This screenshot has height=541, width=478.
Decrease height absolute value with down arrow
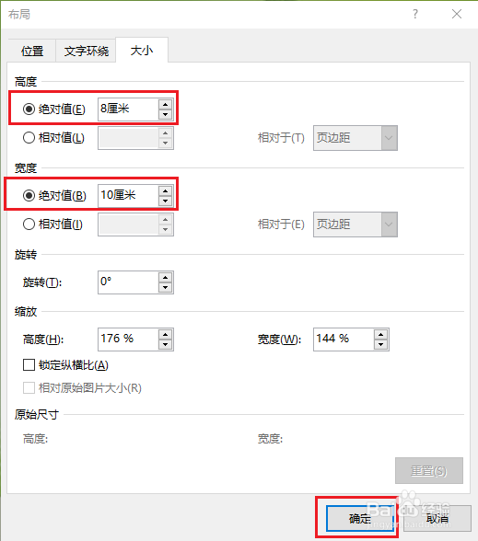point(166,114)
